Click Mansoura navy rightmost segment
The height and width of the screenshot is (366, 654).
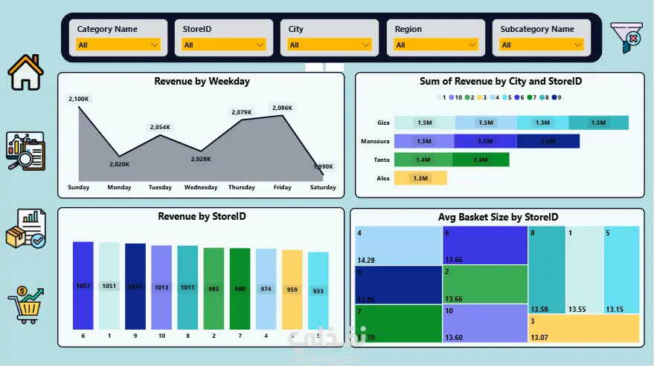coord(548,141)
